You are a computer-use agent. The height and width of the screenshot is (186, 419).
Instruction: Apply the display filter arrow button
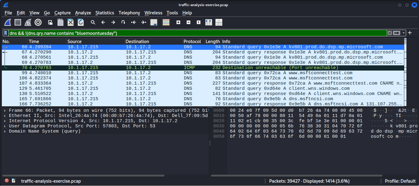[x=397, y=33]
